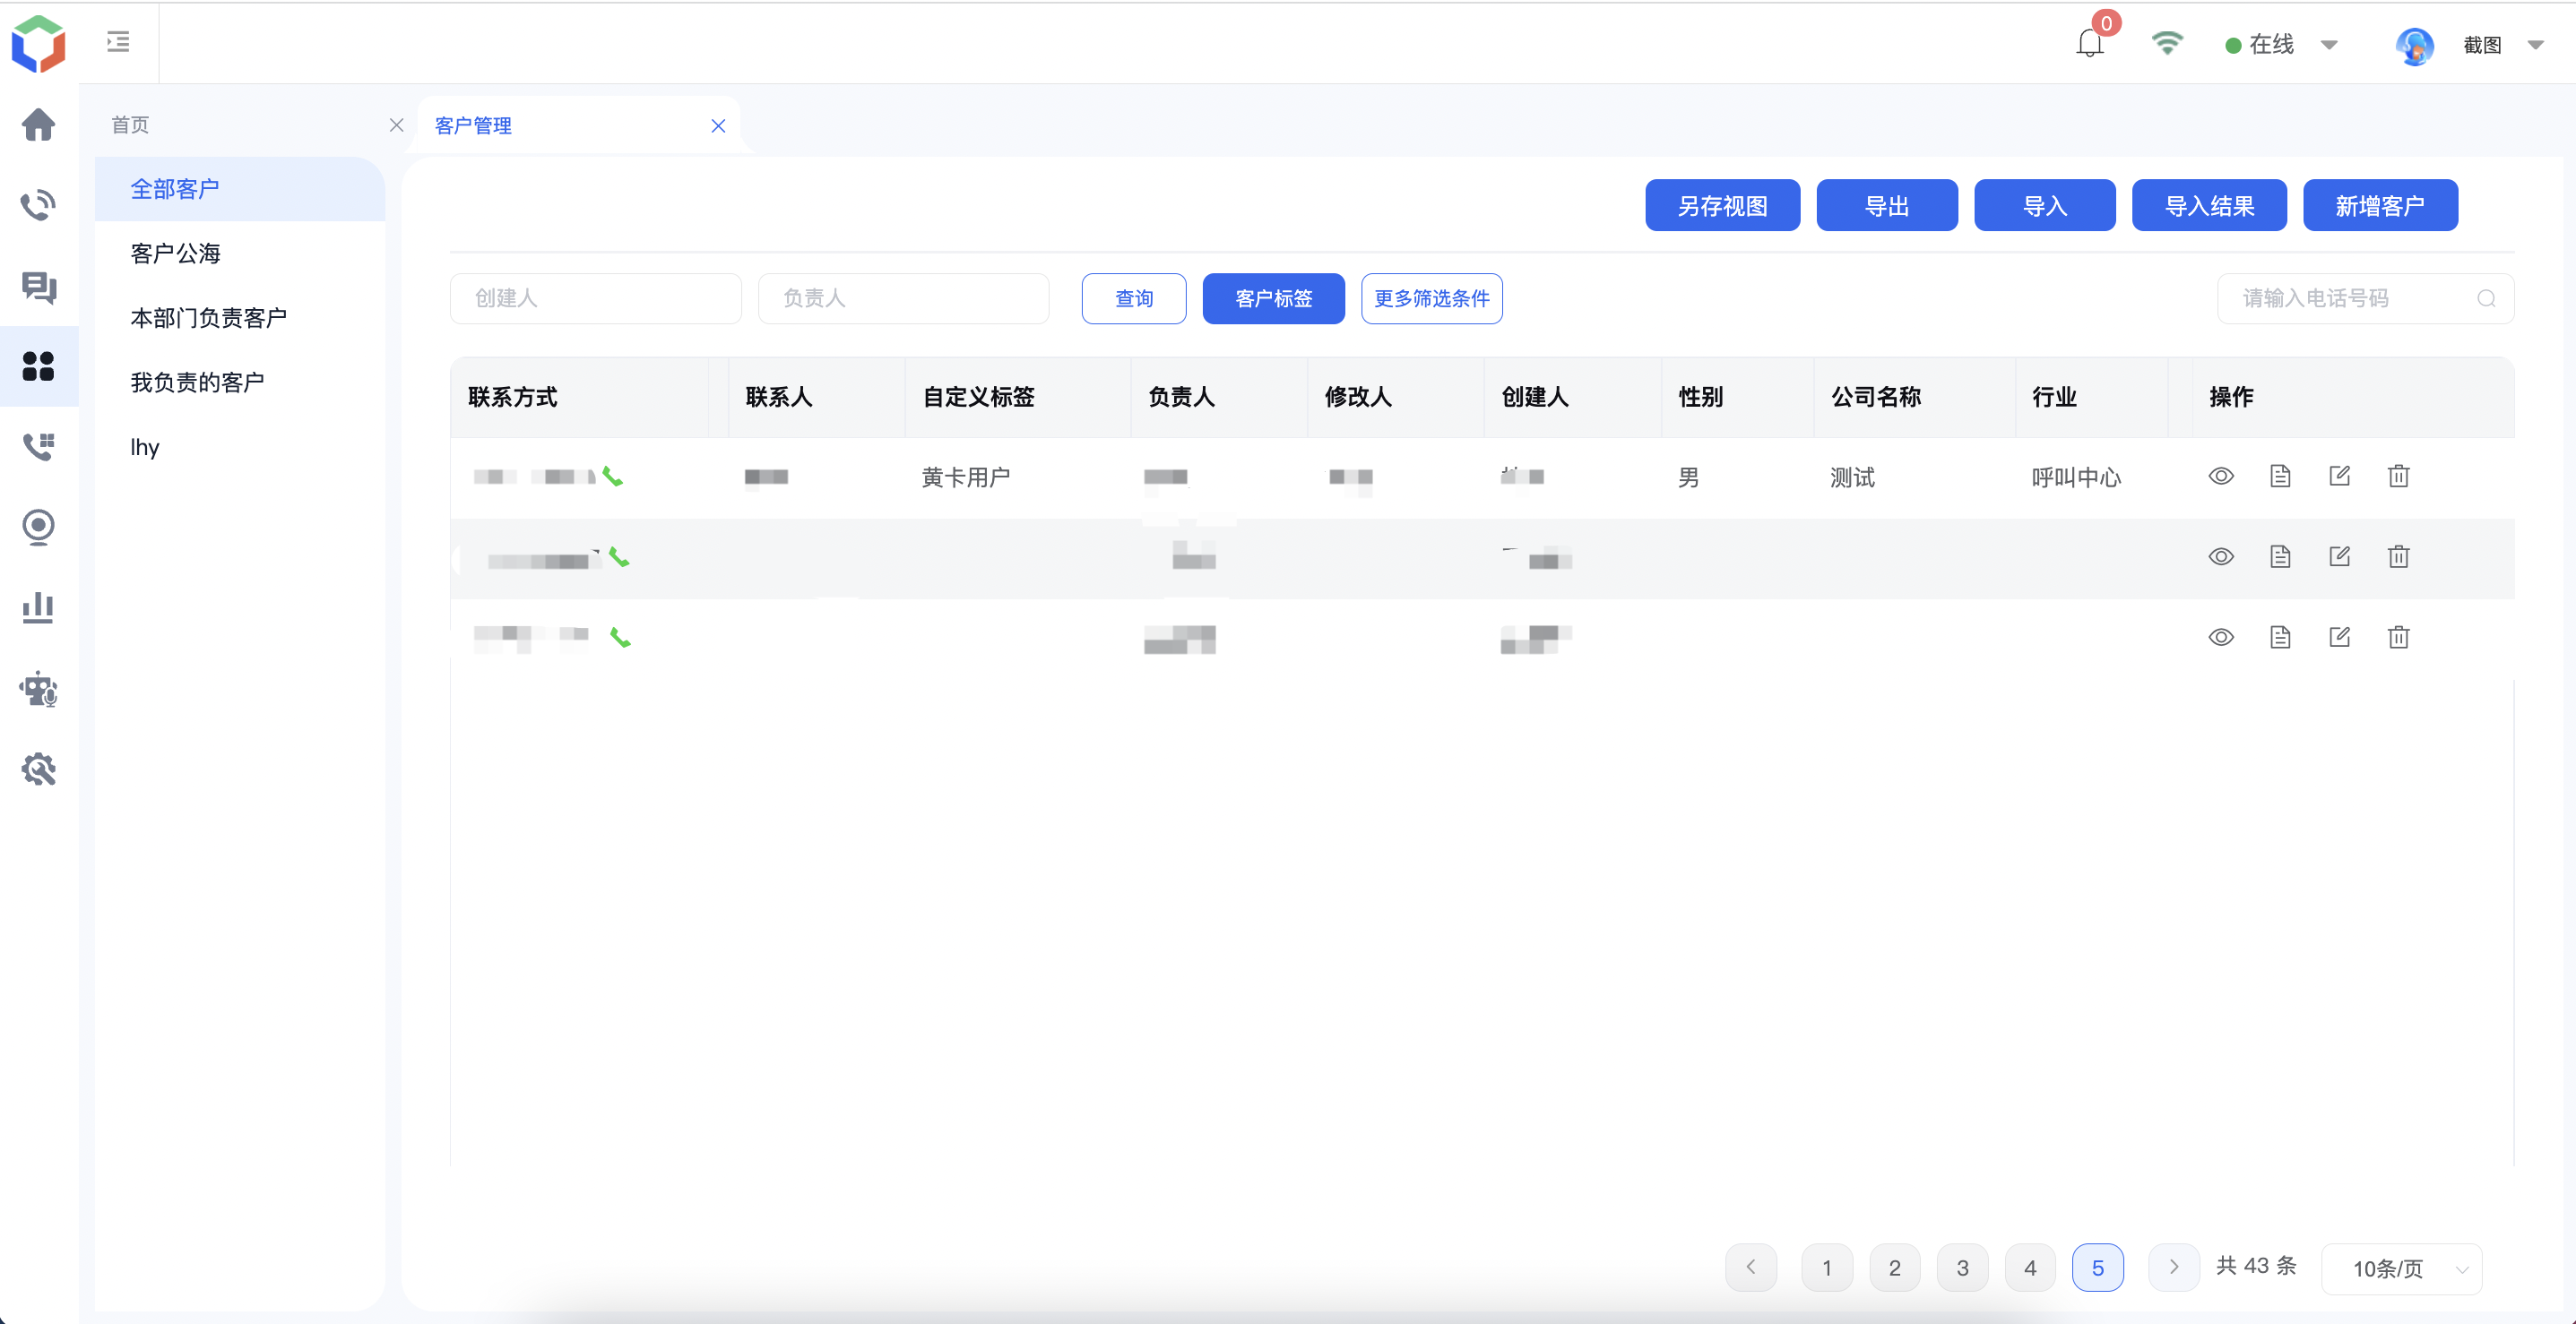
Task: Select the lhy view in side list
Action: coord(240,447)
